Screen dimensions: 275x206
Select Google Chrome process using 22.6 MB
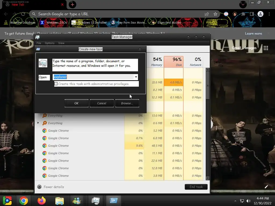pyautogui.click(x=119, y=161)
